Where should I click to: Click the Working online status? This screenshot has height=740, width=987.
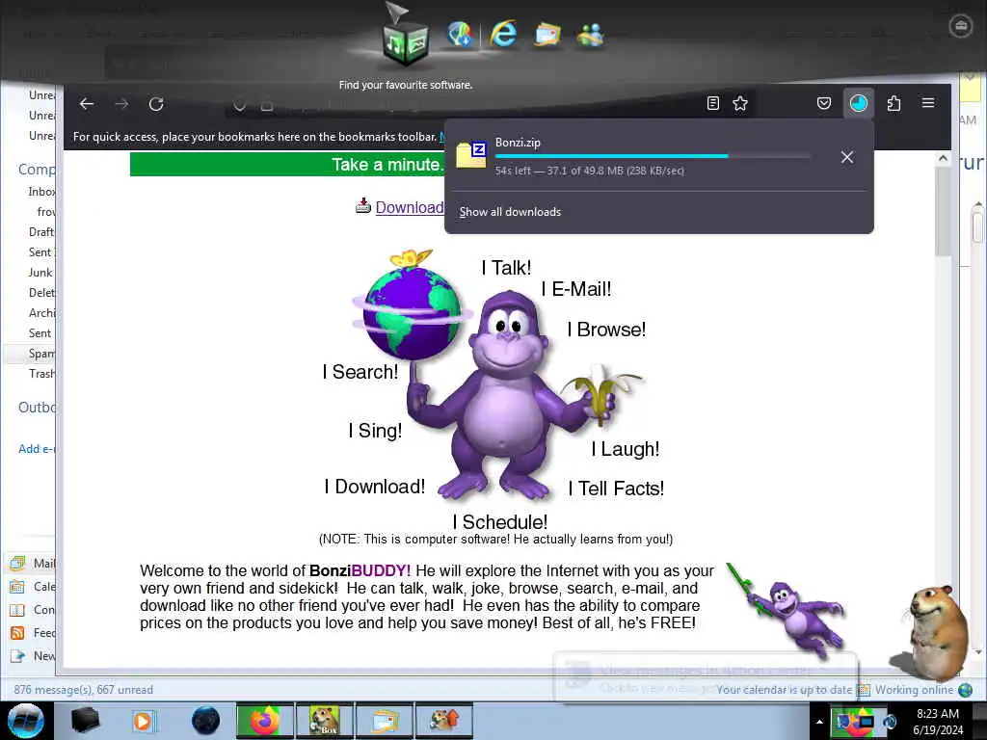pos(914,690)
